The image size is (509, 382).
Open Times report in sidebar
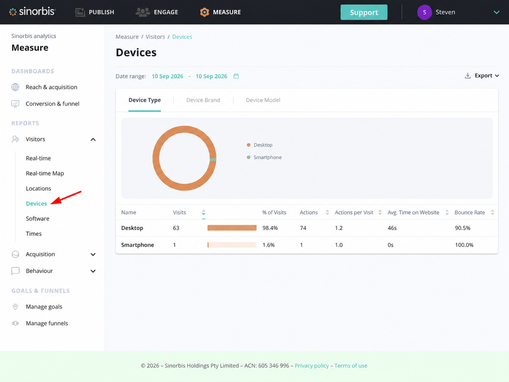click(34, 234)
